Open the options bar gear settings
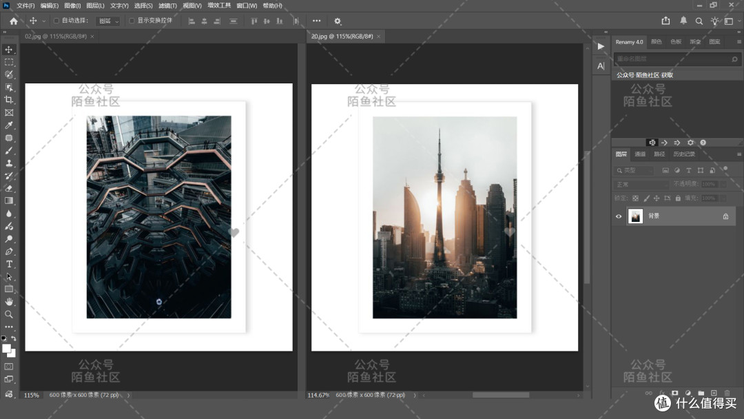 point(338,21)
